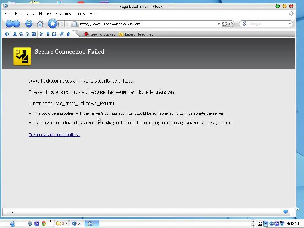The height and width of the screenshot is (228, 304).
Task: Open the Favorites stars icon
Action: click(x=42, y=34)
